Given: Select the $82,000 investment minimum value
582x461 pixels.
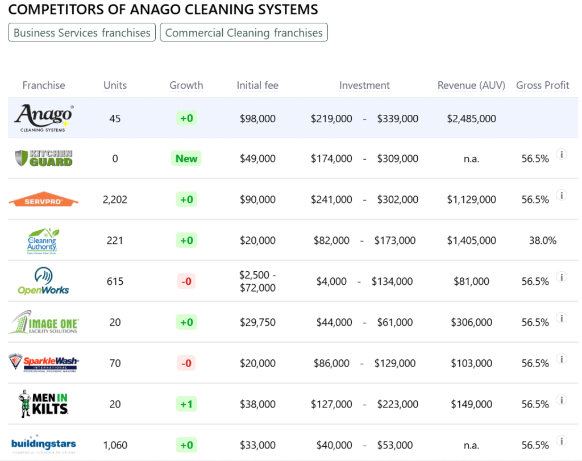Looking at the screenshot, I should [x=331, y=240].
